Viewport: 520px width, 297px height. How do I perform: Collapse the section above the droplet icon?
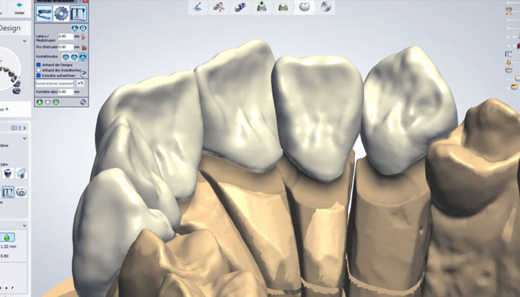25,225
